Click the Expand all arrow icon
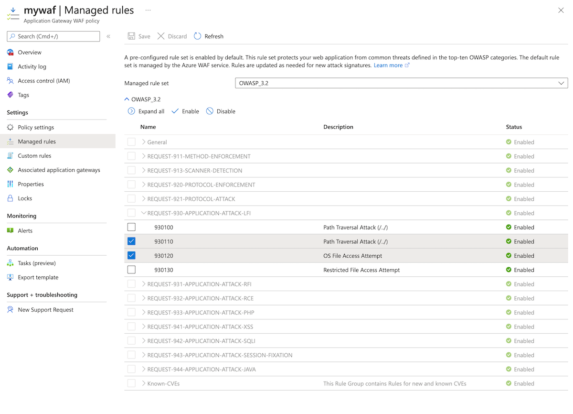Image resolution: width=573 pixels, height=414 pixels. [131, 111]
